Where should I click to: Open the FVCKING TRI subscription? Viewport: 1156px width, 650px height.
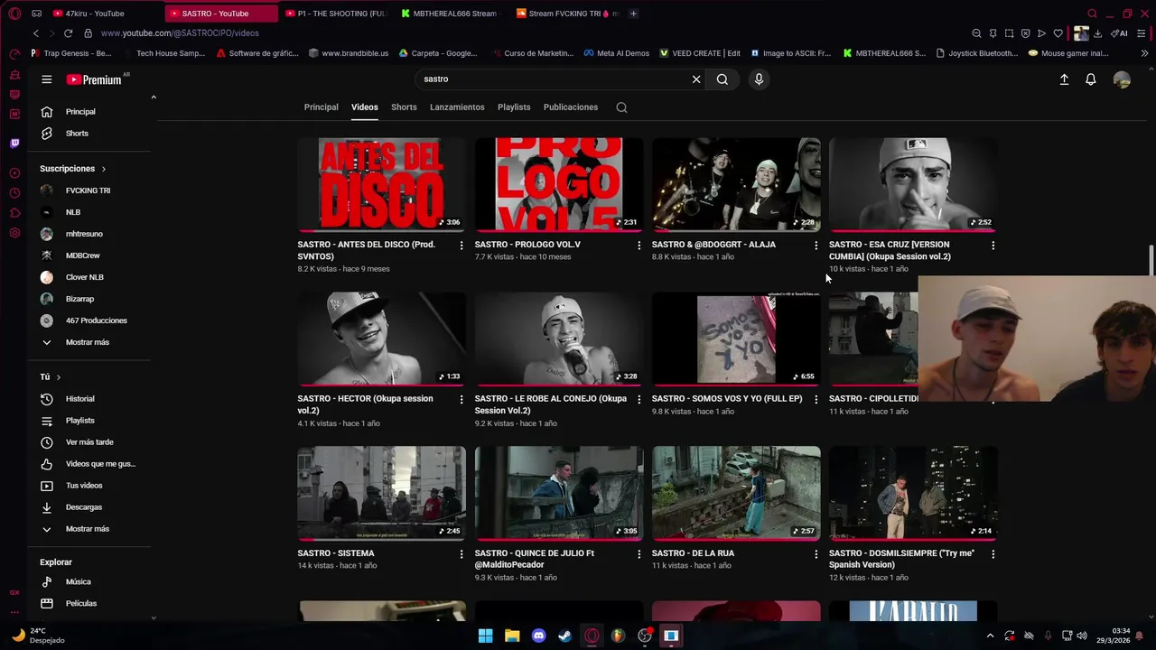pos(88,190)
